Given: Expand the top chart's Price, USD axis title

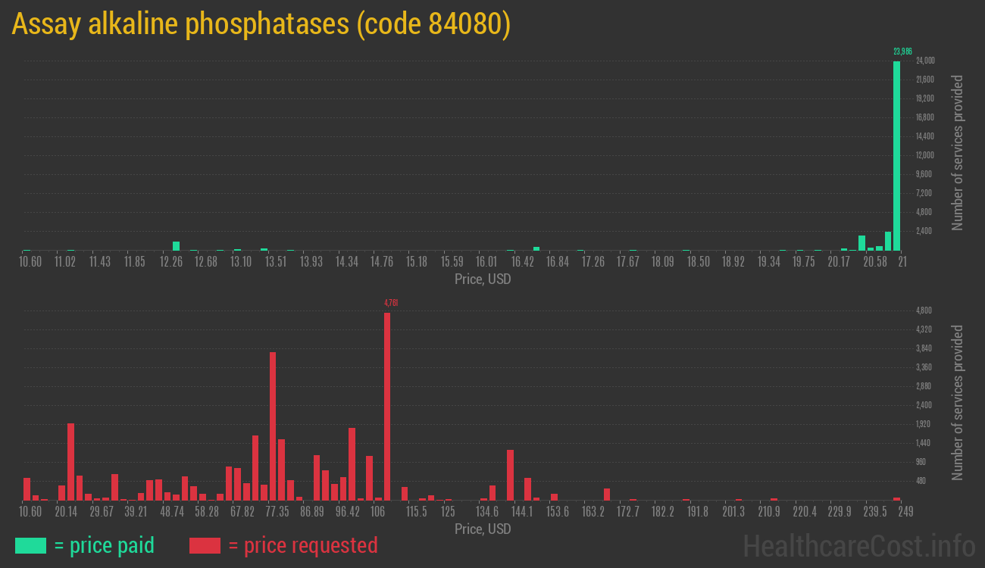Looking at the screenshot, I should [x=483, y=279].
